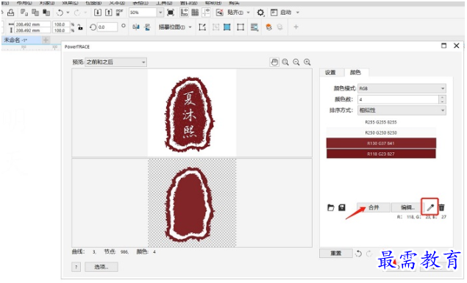Click the orange layers icon in property bar
Viewport: 467px width, 283px height.
[x=268, y=27]
